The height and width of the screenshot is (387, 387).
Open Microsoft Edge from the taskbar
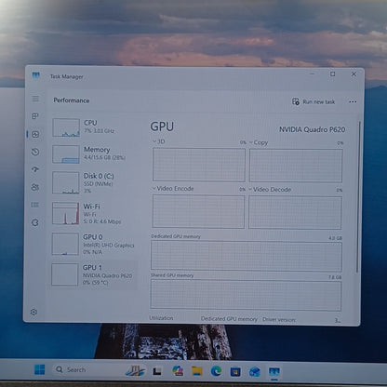click(216, 371)
